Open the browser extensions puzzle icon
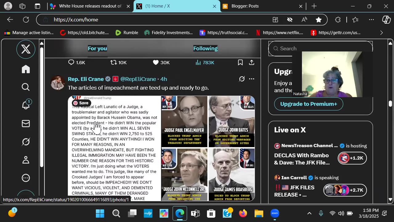 (338, 20)
